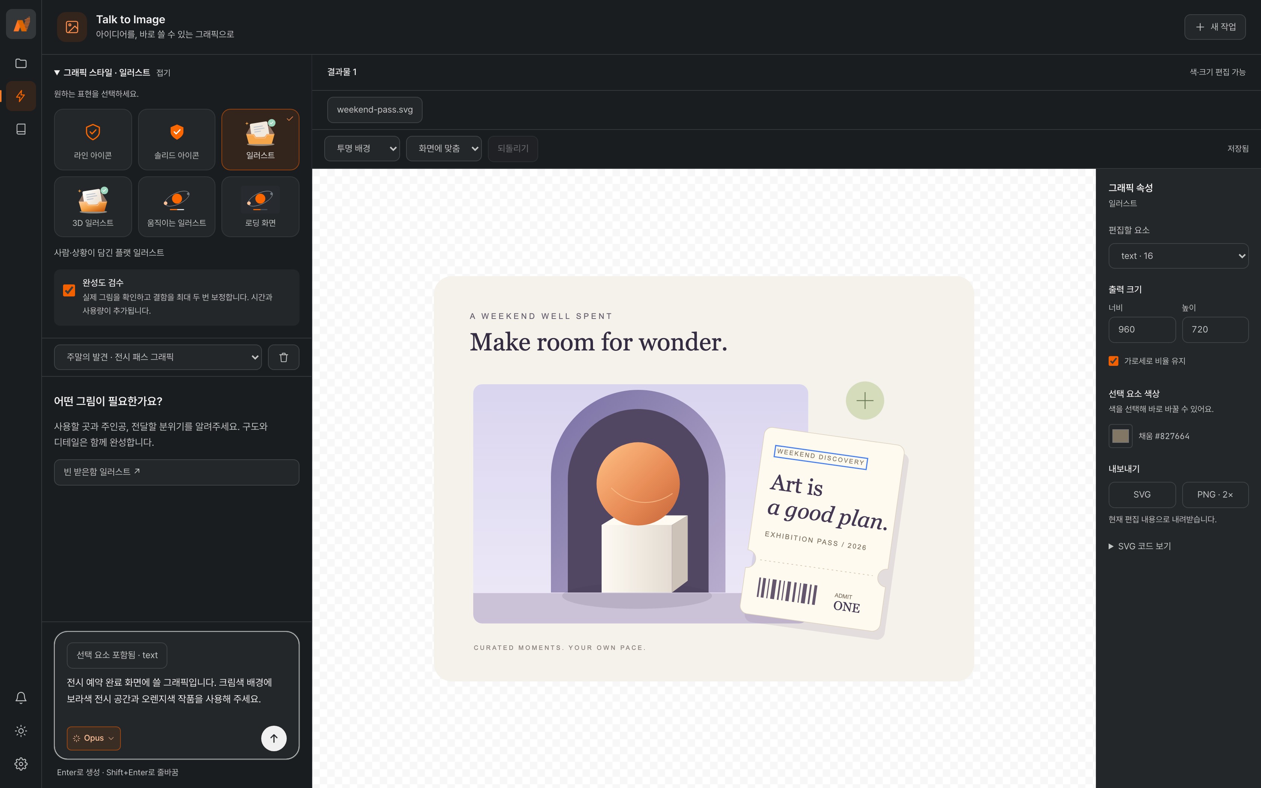This screenshot has width=1261, height=788.
Task: Expand the SVG 코드 보기 disclosure
Action: pyautogui.click(x=1139, y=546)
